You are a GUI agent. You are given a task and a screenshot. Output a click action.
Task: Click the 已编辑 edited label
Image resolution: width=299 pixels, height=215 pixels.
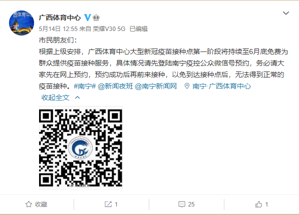pyautogui.click(x=139, y=29)
